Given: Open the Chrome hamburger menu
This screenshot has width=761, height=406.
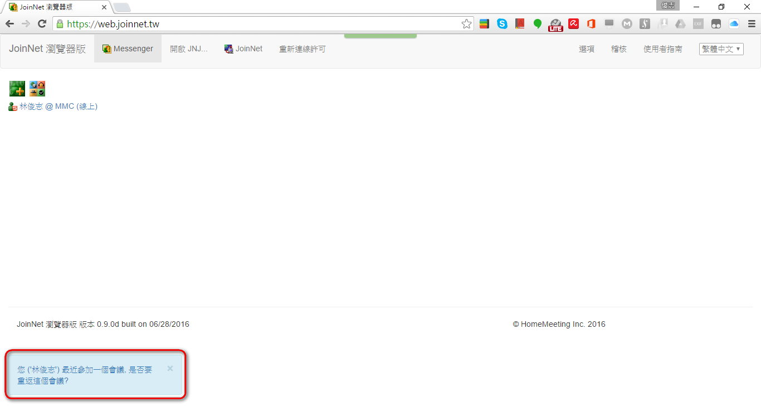Looking at the screenshot, I should (751, 24).
